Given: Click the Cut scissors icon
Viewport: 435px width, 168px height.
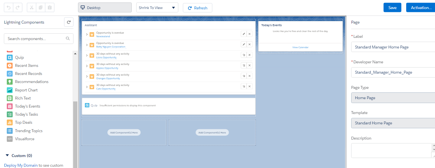Looking at the screenshot, I should click(x=32, y=7).
